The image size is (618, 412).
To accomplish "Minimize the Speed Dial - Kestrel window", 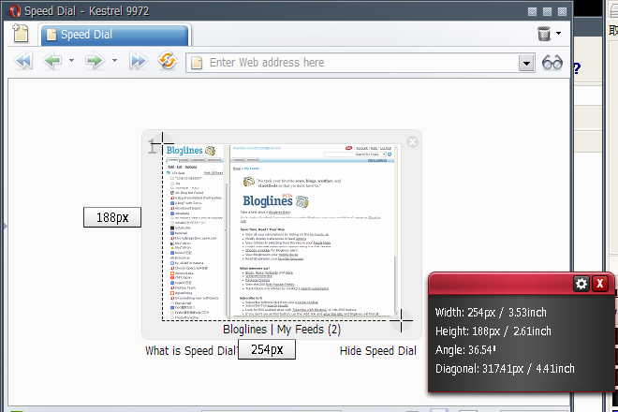I will 532,11.
